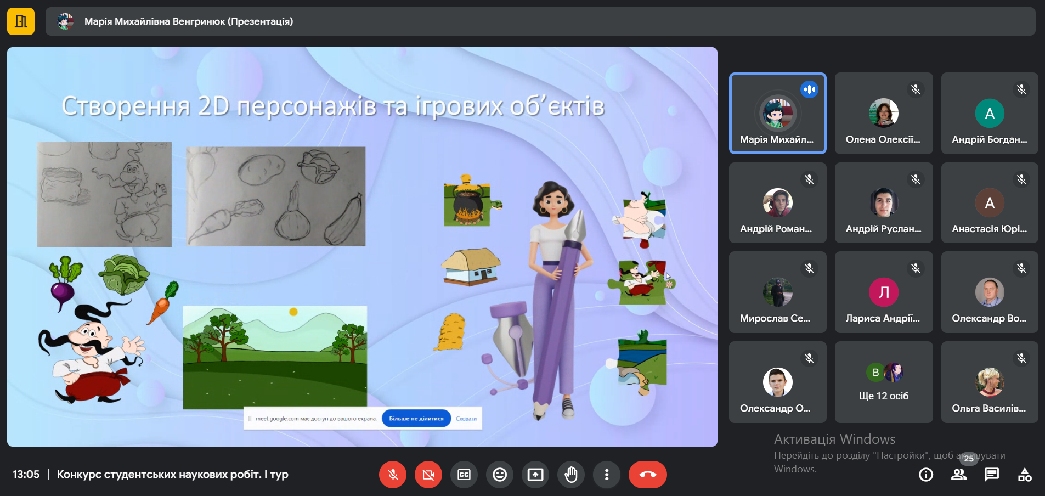This screenshot has height=496, width=1045.
Task: Click the present screen button
Action: pos(535,475)
